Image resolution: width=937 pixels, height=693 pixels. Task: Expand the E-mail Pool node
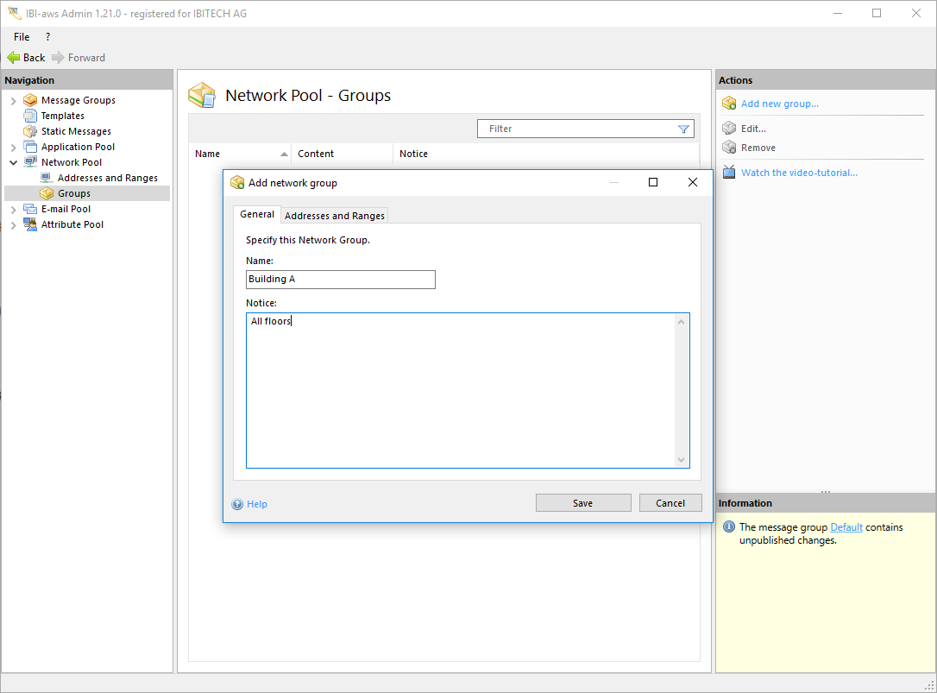[13, 209]
